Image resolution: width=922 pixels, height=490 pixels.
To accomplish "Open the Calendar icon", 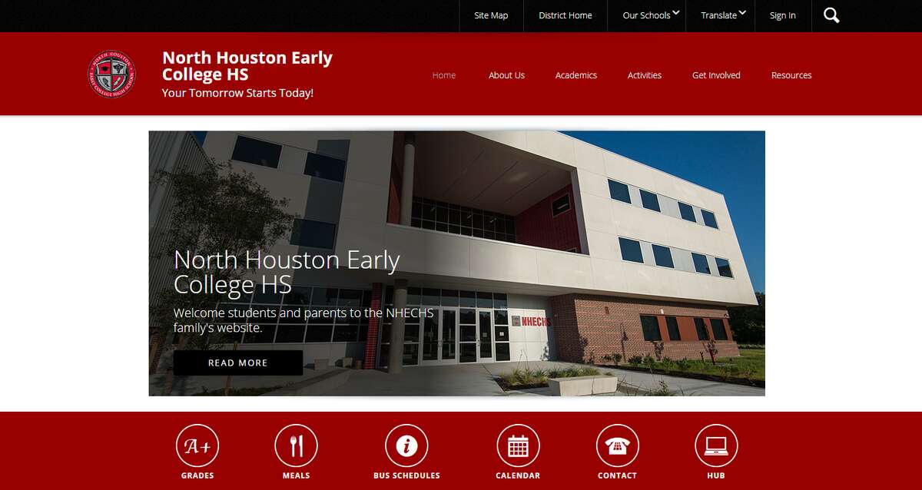I will [518, 445].
